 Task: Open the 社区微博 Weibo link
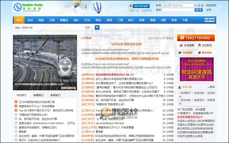click(187, 45)
